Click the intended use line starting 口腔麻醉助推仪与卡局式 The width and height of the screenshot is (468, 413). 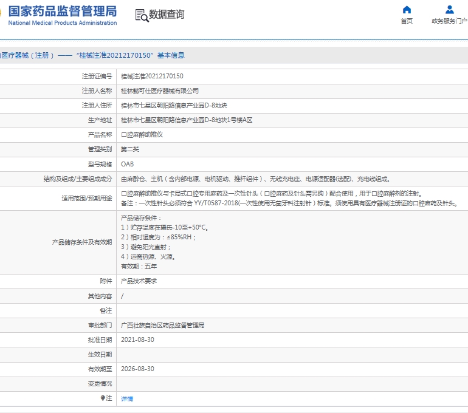click(272, 194)
